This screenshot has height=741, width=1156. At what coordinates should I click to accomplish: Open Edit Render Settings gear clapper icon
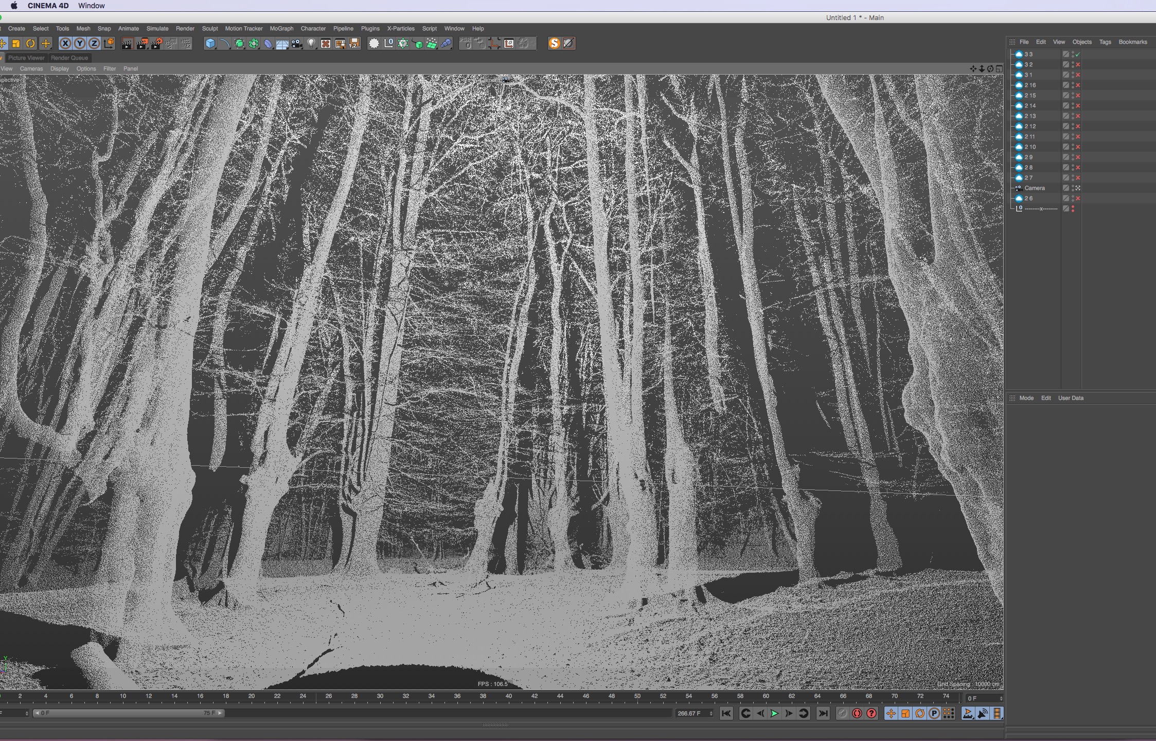tap(156, 44)
